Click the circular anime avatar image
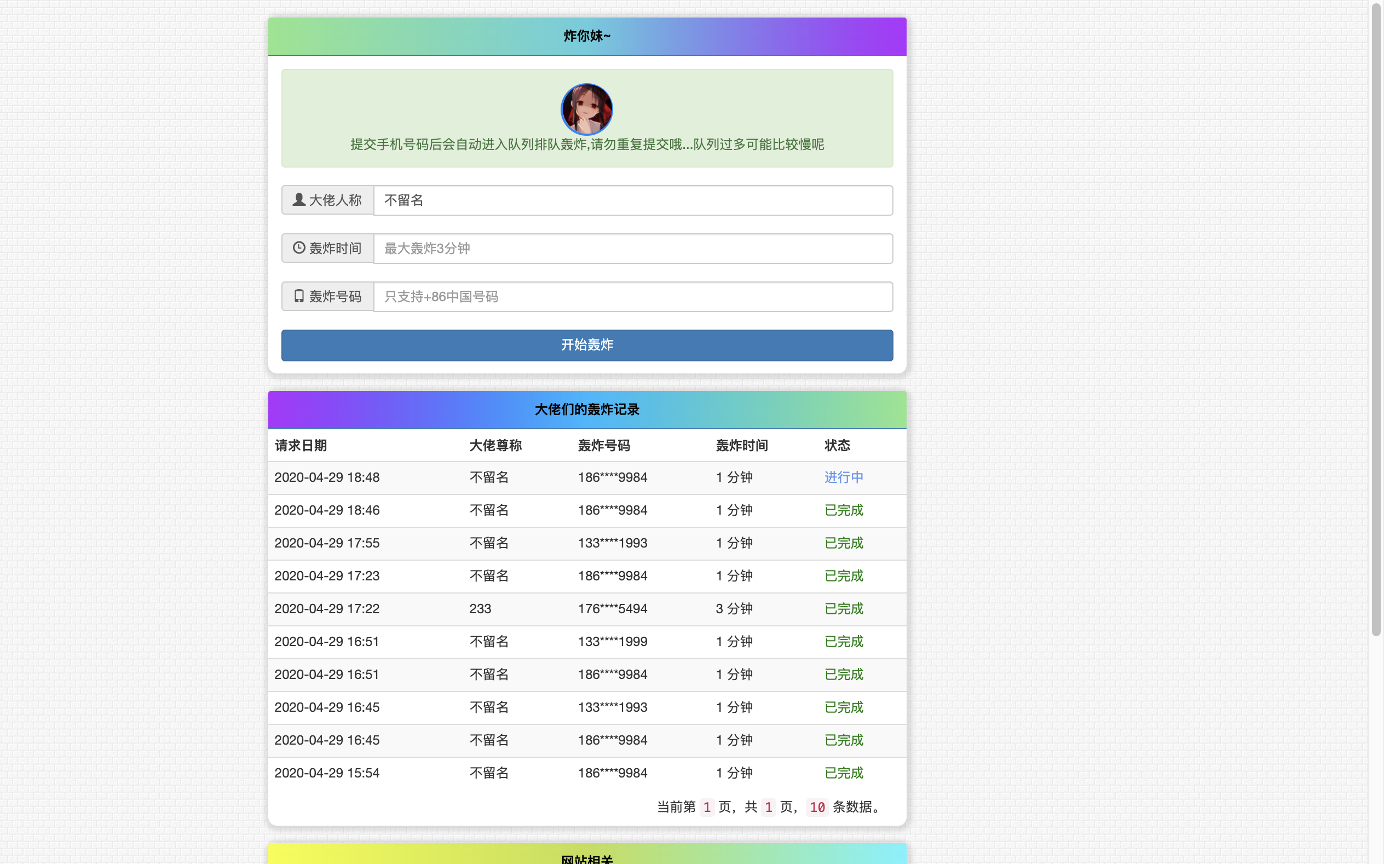 (587, 109)
